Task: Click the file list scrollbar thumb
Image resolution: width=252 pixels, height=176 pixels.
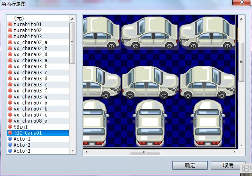Action: click(x=72, y=43)
